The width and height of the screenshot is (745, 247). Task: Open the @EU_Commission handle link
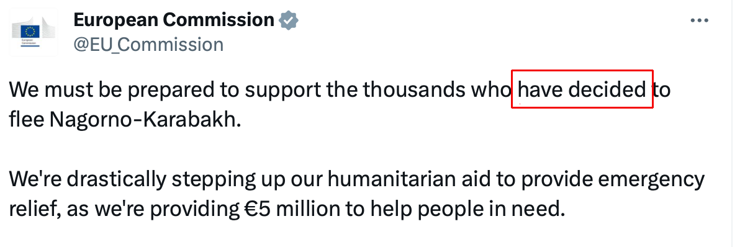coord(148,45)
